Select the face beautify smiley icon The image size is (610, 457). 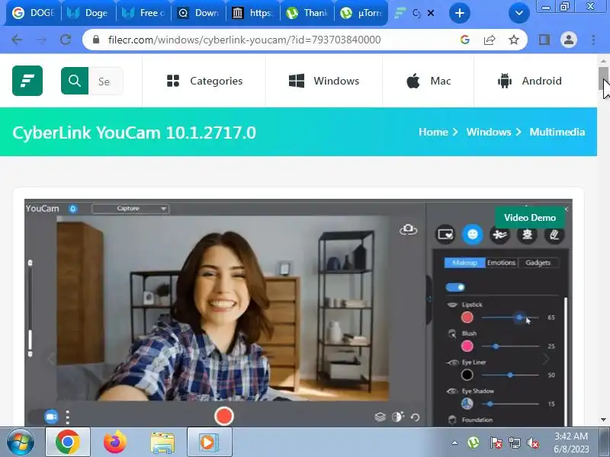pyautogui.click(x=472, y=235)
